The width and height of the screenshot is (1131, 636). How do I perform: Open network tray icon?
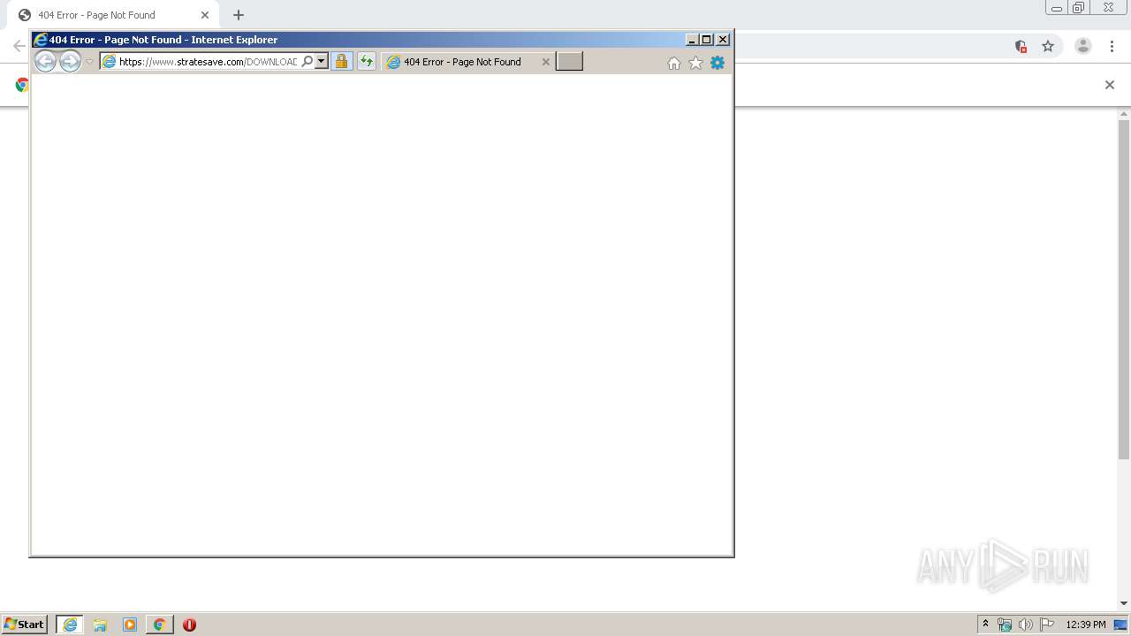coord(1005,625)
